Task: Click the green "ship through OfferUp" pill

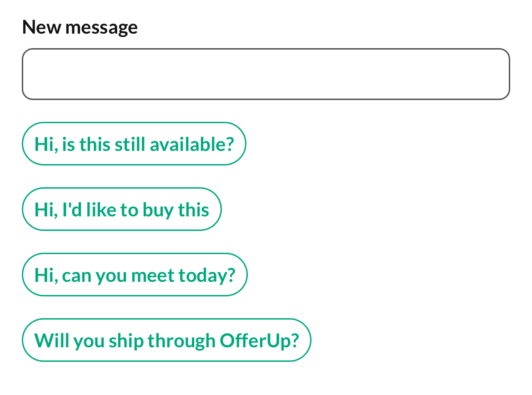Action: coord(166,340)
